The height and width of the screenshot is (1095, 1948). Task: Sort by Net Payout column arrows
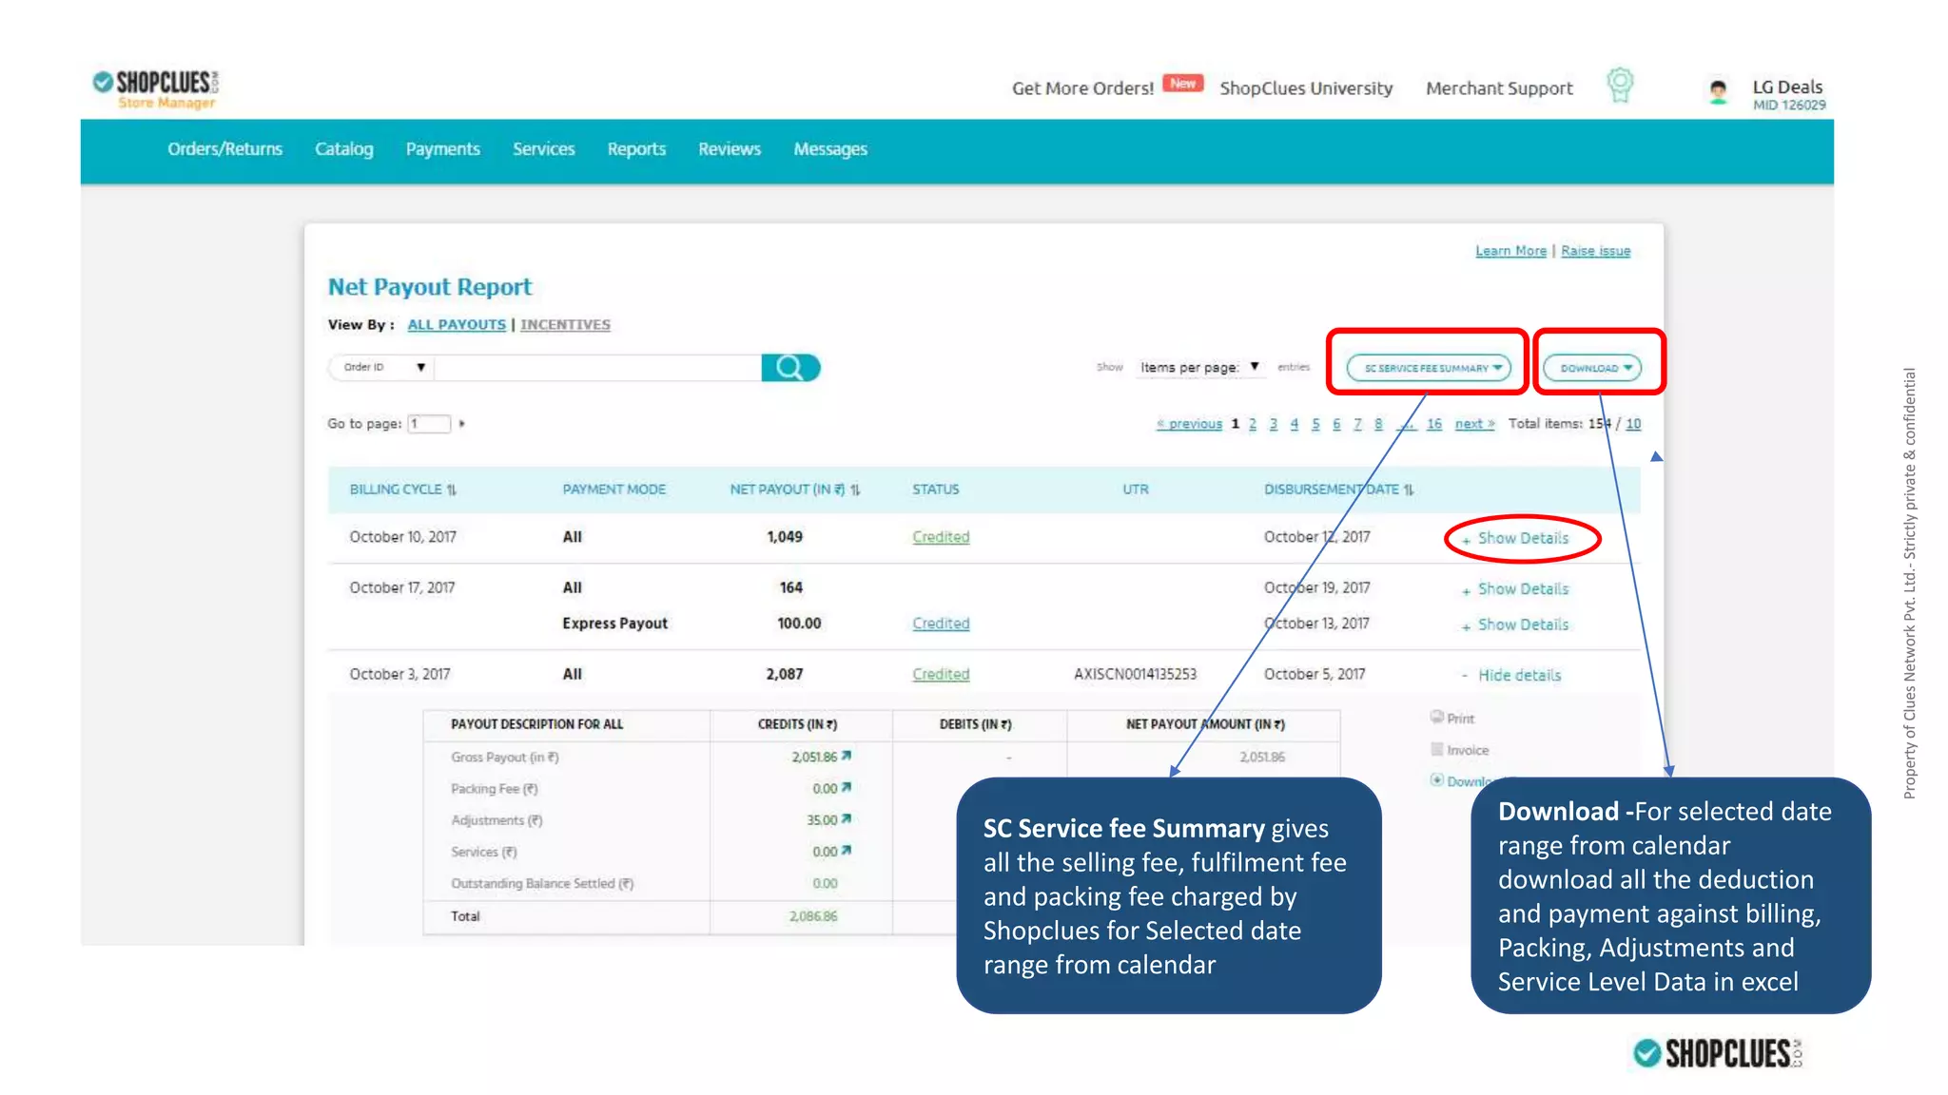[x=855, y=490]
